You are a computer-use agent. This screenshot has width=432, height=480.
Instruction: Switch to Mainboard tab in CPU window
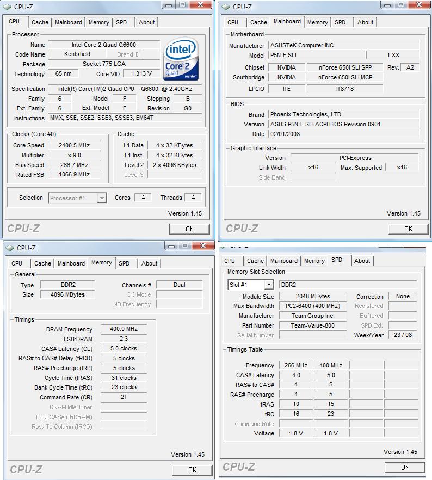tap(69, 22)
